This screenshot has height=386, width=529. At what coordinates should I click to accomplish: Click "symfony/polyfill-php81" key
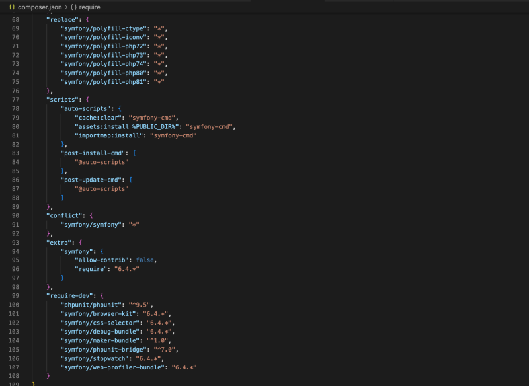(x=104, y=82)
